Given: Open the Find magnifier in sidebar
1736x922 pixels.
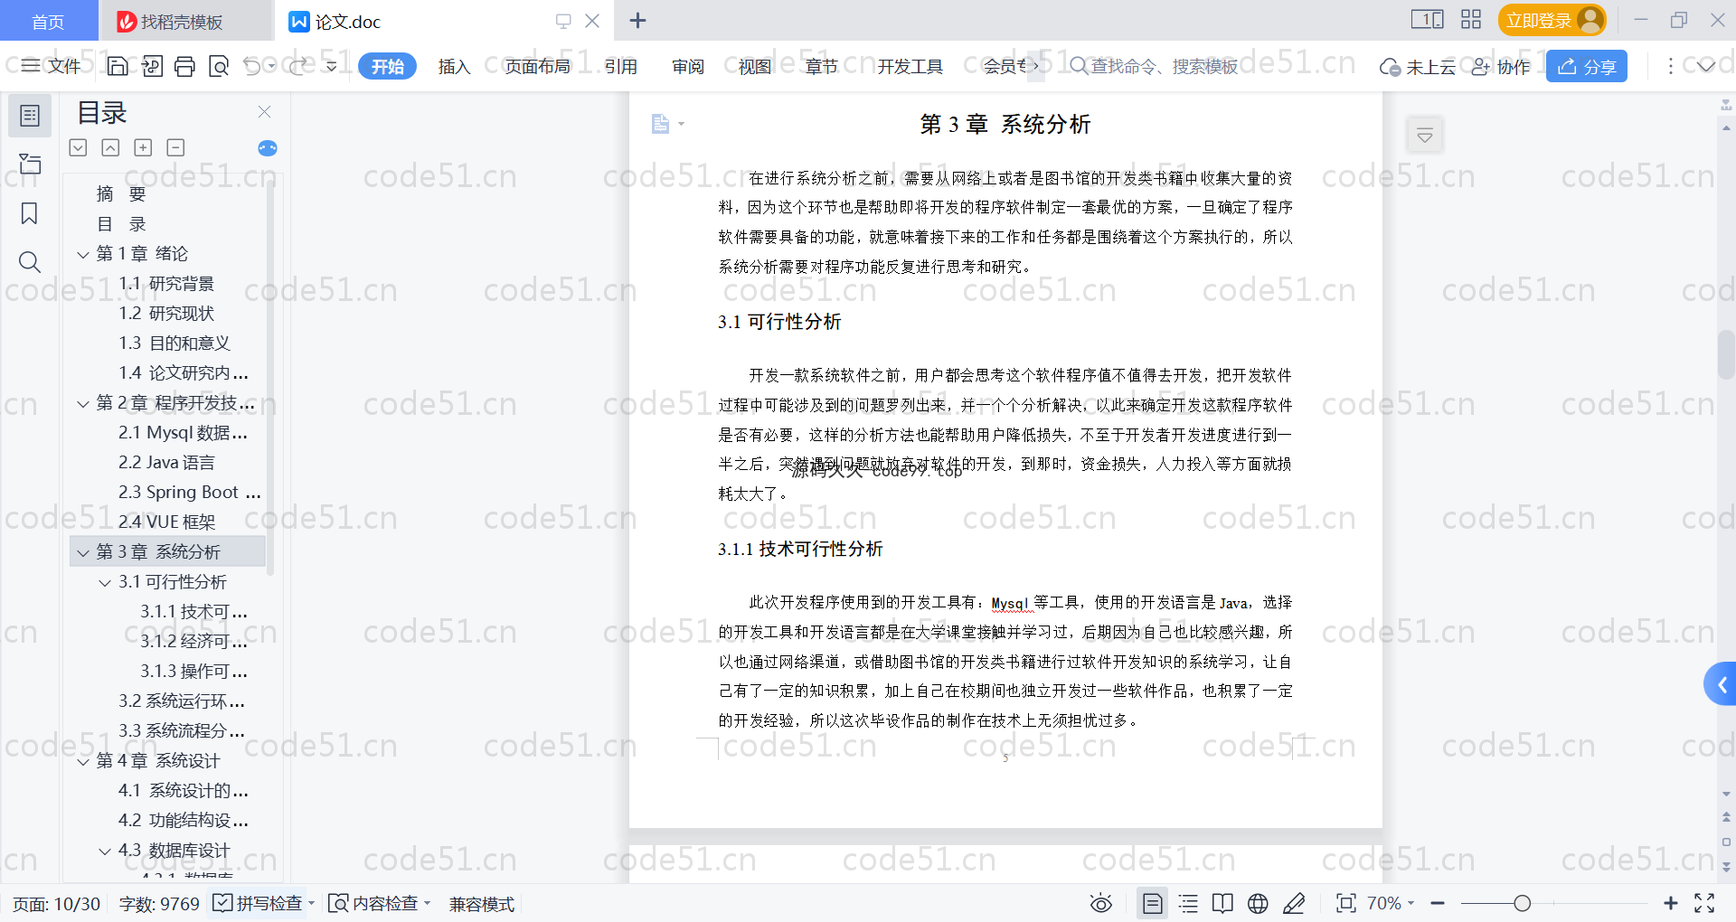Looking at the screenshot, I should coord(30,262).
